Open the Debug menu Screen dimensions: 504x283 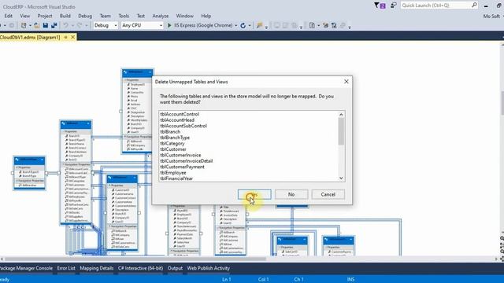[x=85, y=16]
